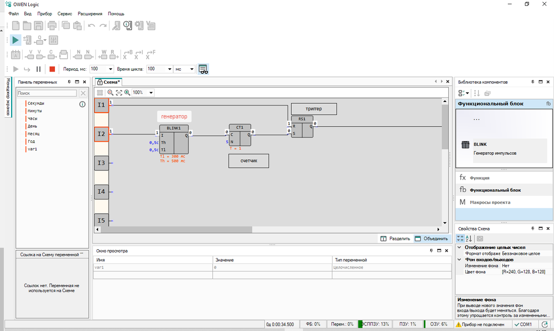Viewport: 554px width, 331px height.
Task: Open the device information icon
Action: 128,25
